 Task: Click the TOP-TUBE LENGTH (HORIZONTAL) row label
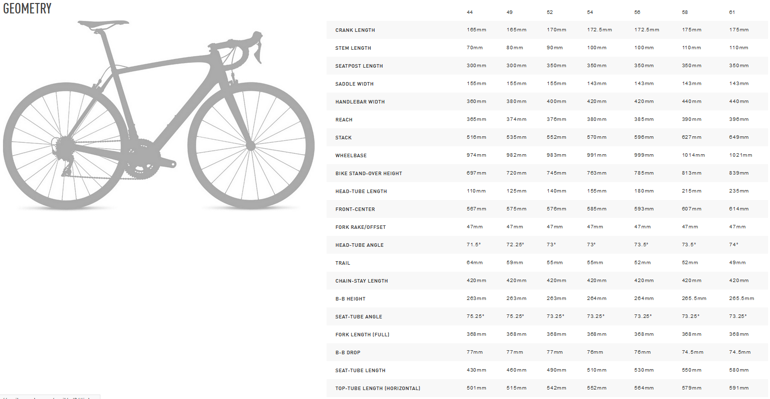(x=377, y=389)
